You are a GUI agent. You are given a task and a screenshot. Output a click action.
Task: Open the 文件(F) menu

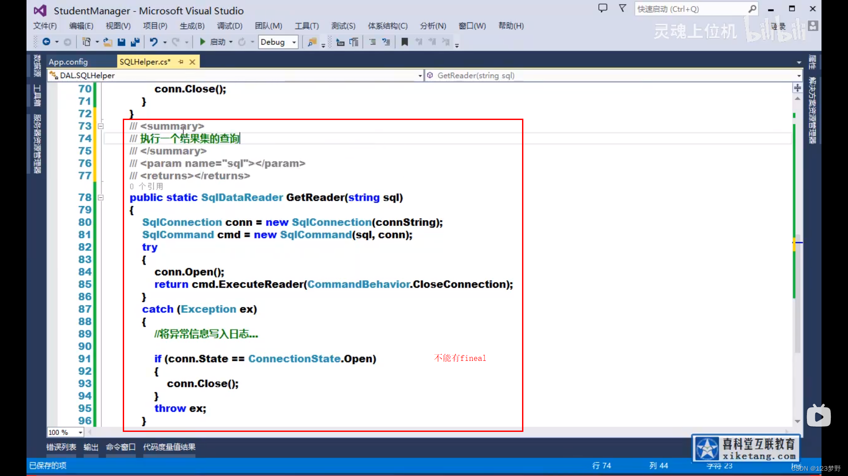pos(45,26)
